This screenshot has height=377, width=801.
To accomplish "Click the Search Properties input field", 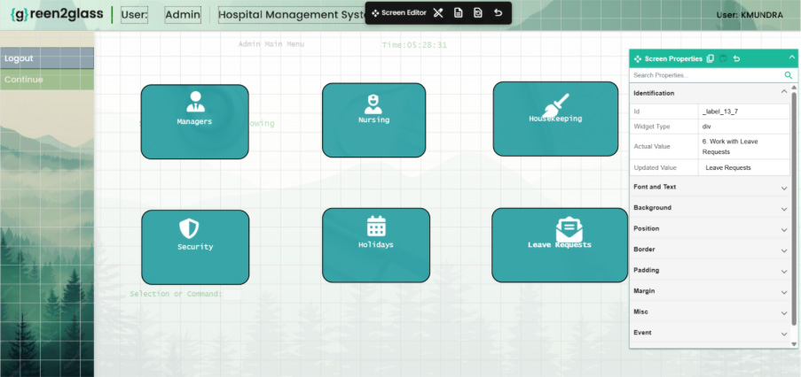I will click(708, 75).
